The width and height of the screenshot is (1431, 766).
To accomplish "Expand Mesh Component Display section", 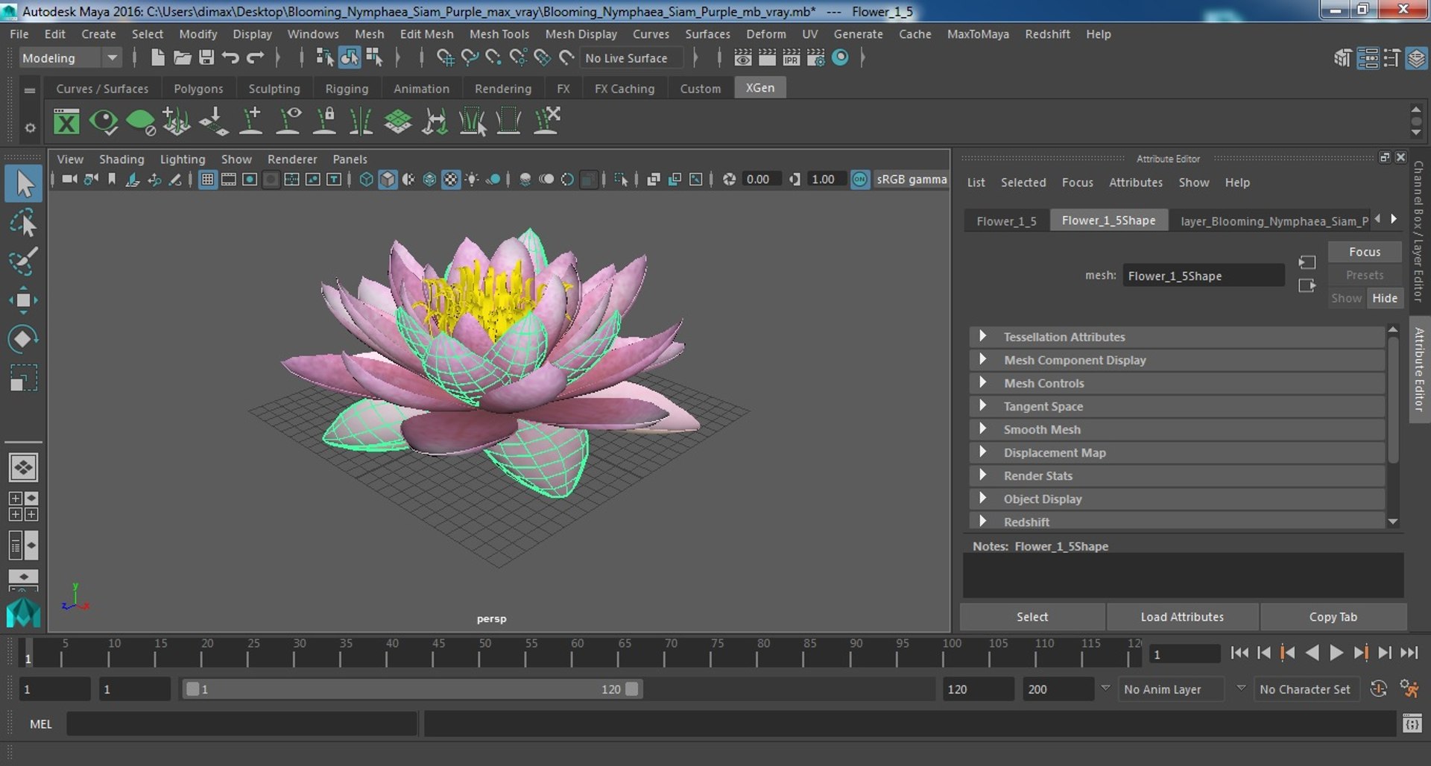I will 1177,360.
